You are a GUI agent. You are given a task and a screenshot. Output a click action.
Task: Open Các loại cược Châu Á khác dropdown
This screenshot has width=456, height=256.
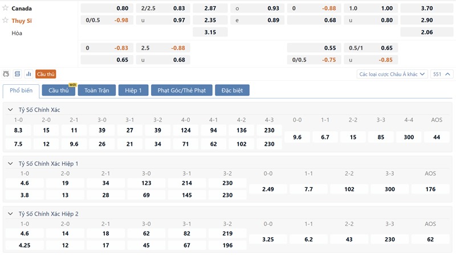tap(392, 75)
